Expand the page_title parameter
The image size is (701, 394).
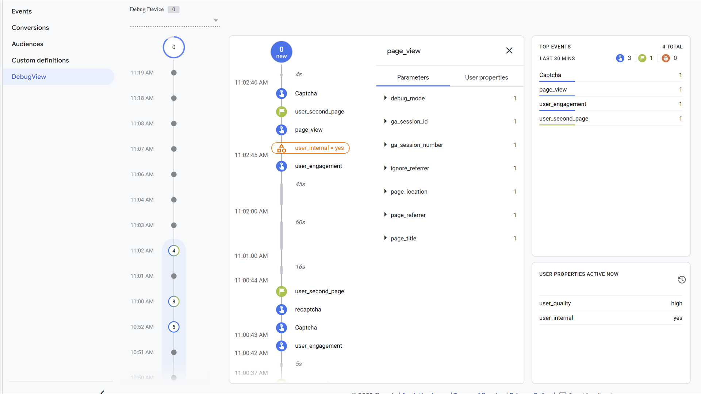tap(386, 238)
